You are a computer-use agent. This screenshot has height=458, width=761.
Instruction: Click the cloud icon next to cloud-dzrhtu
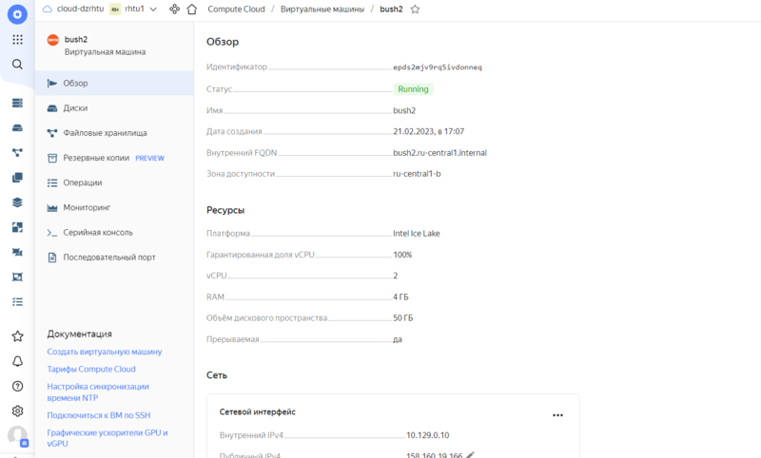click(47, 10)
